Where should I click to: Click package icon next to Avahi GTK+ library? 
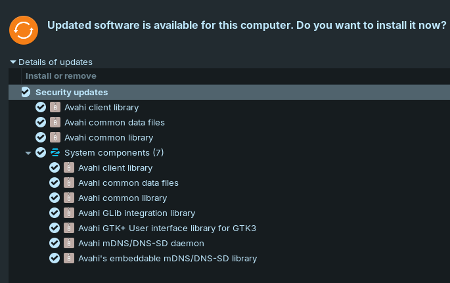69,228
